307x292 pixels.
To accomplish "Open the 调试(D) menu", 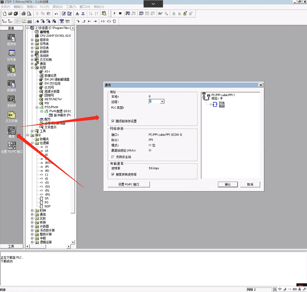I will tap(58, 6).
